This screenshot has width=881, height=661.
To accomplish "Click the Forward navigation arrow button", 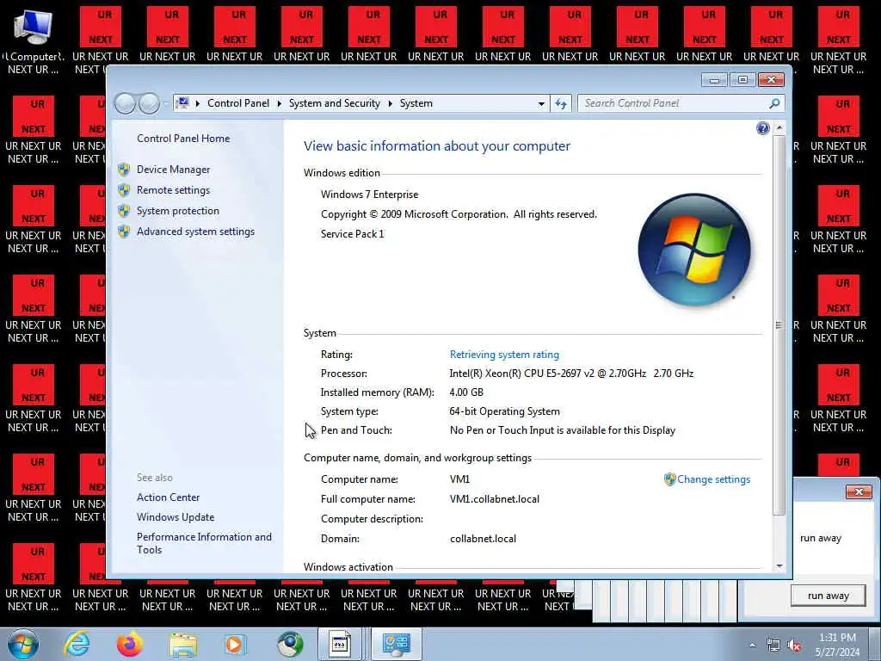I will pos(149,103).
